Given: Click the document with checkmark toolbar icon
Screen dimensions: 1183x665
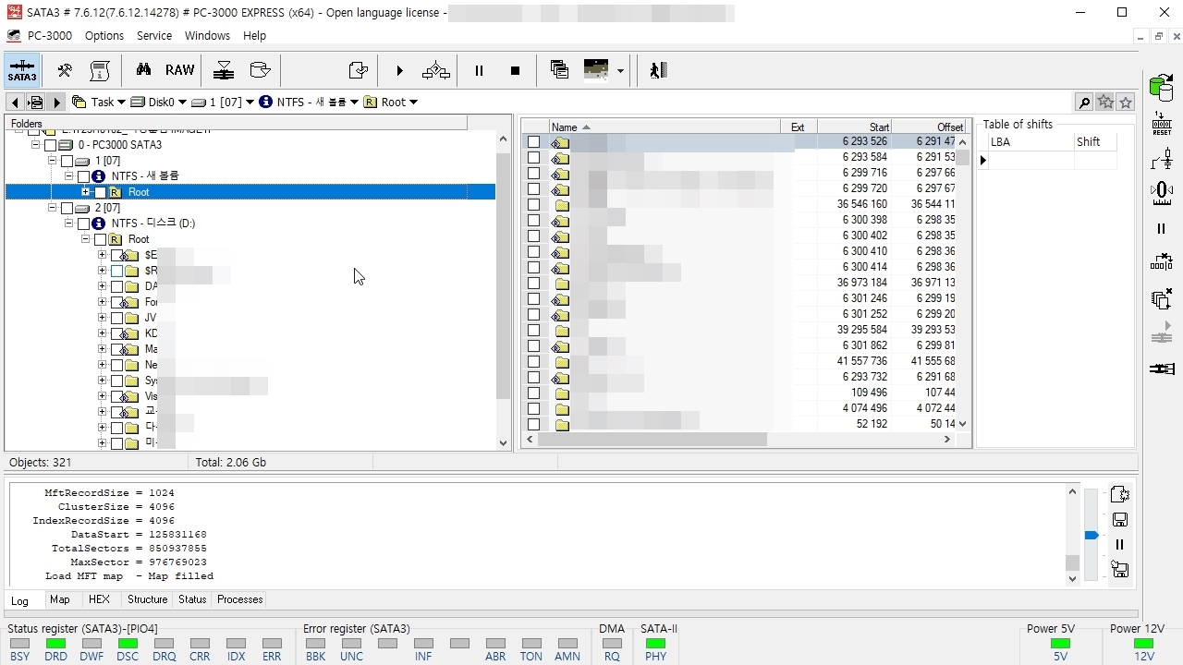Looking at the screenshot, I should click(x=358, y=70).
